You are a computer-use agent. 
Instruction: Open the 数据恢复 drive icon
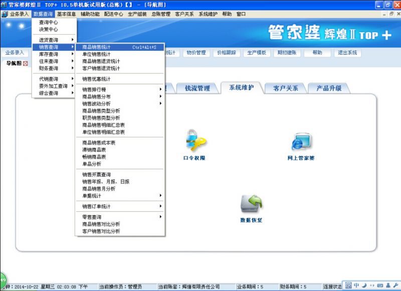(x=252, y=204)
